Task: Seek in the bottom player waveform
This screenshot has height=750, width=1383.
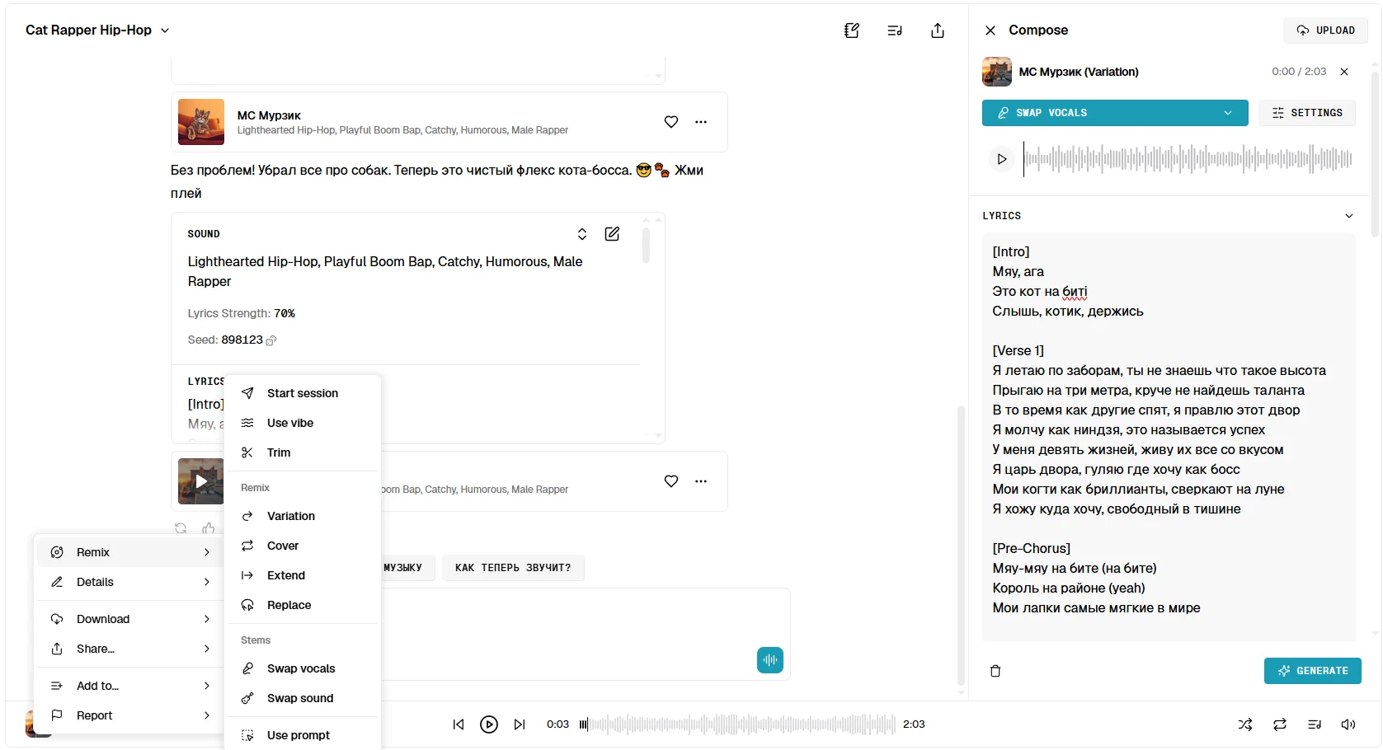Action: coord(737,724)
